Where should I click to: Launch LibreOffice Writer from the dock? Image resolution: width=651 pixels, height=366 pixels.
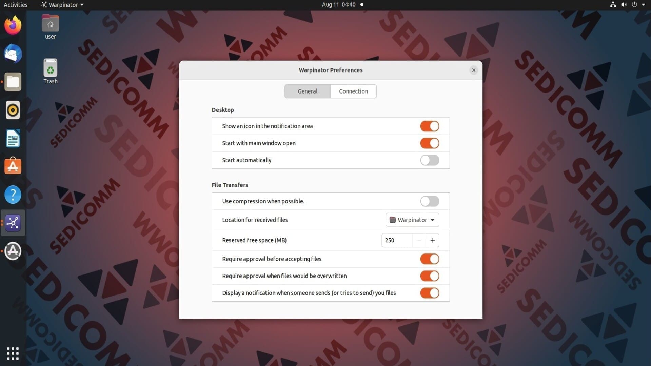tap(13, 138)
